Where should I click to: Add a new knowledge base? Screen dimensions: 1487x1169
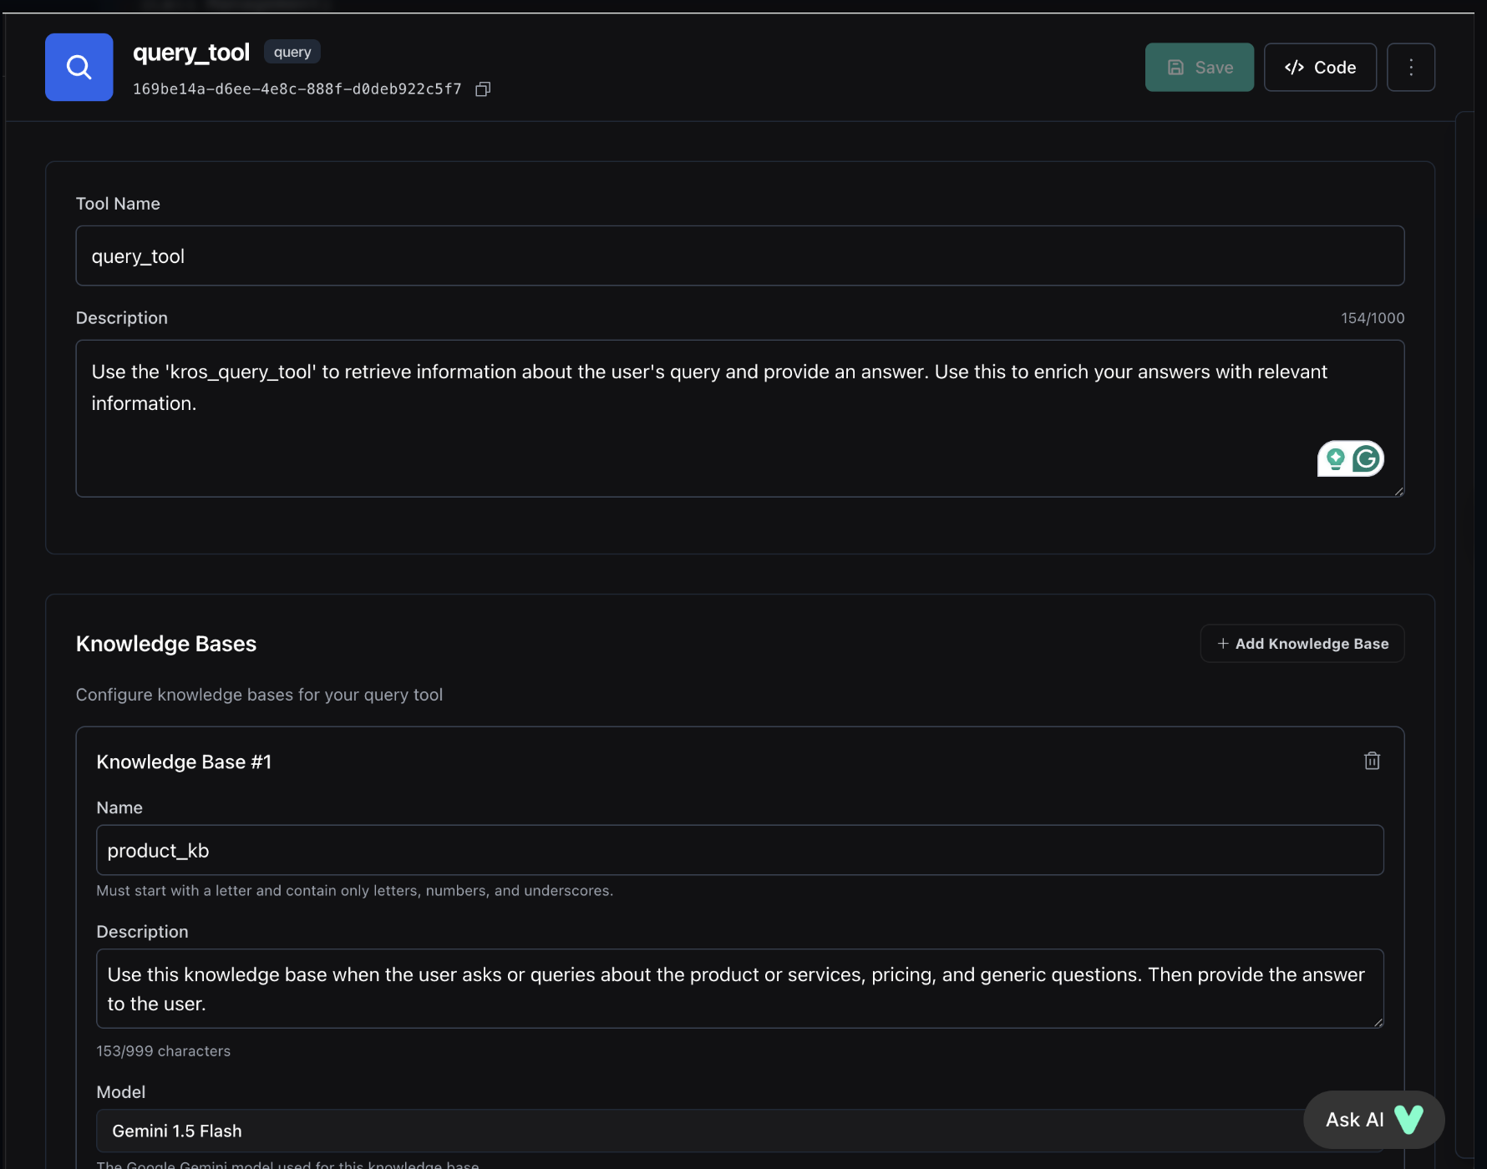tap(1302, 644)
